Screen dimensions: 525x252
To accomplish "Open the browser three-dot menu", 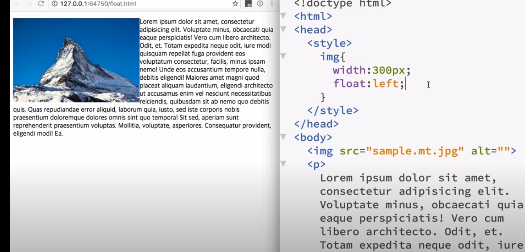I will (x=272, y=4).
